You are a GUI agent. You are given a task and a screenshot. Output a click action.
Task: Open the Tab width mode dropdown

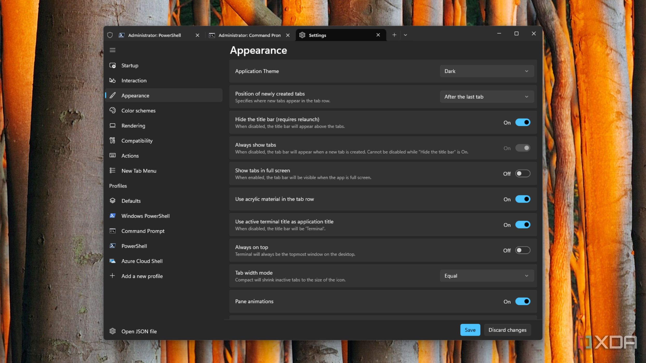point(487,276)
